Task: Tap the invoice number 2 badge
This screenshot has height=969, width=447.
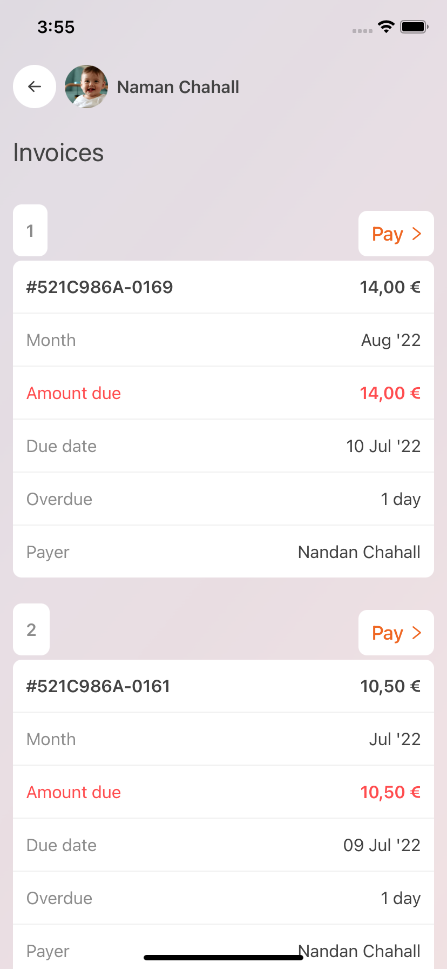Action: click(31, 629)
